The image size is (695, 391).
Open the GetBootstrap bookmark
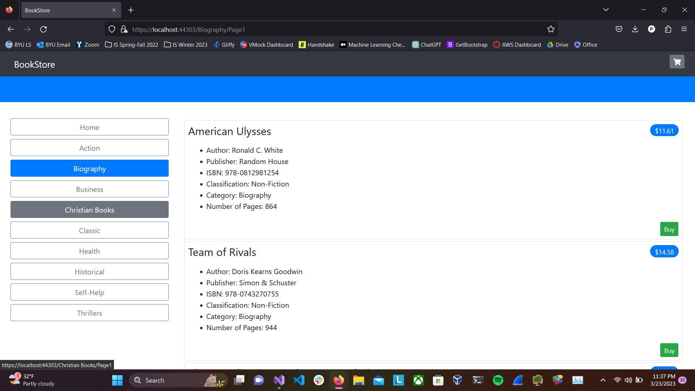click(x=467, y=45)
